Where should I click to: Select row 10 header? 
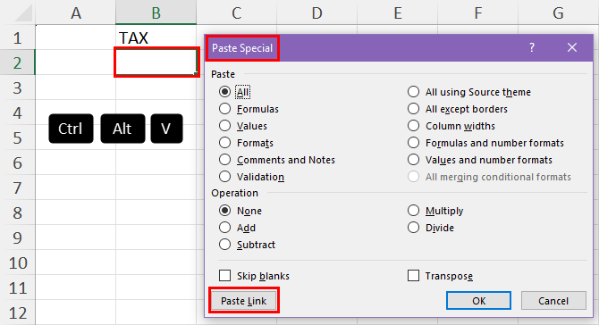pos(18,262)
